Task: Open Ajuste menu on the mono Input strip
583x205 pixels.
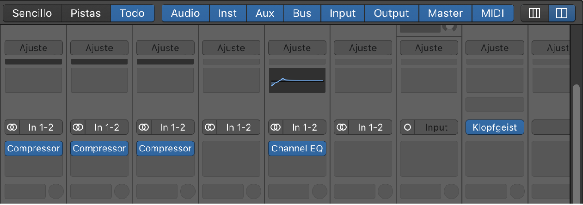Action: point(429,48)
